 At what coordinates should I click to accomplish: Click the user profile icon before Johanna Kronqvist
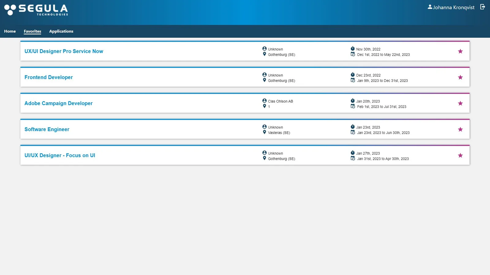pos(430,7)
